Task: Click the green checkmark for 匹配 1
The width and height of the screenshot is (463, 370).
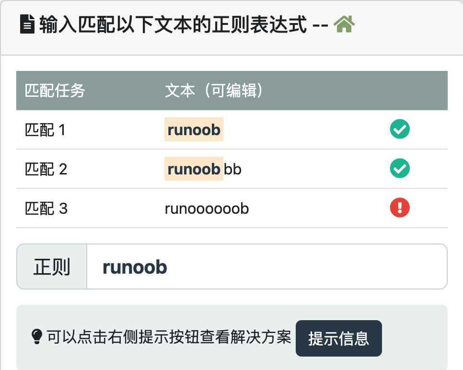Action: (x=400, y=129)
